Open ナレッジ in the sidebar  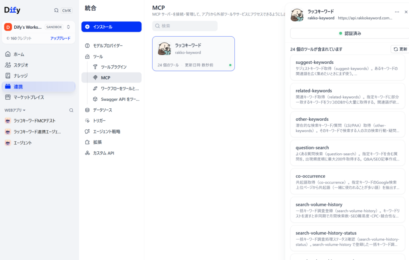(39, 76)
